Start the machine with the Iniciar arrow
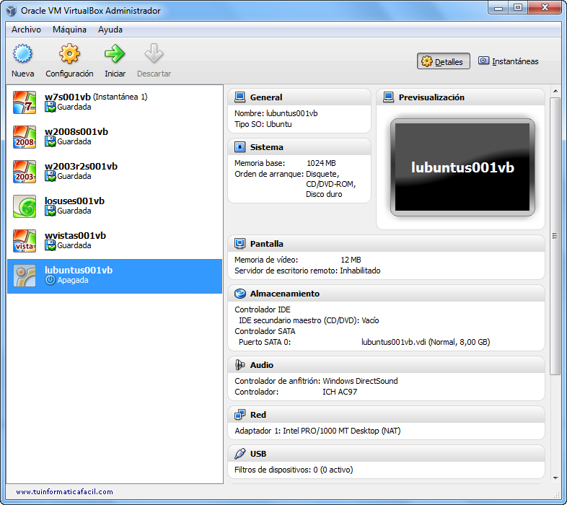567x505 pixels. 115,54
